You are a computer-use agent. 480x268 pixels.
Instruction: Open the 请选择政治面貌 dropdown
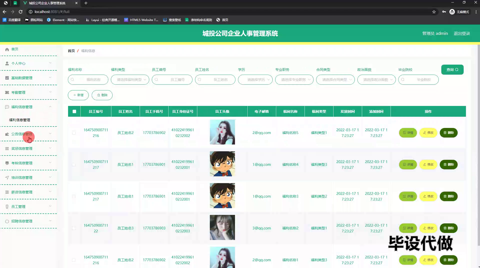pyautogui.click(x=376, y=80)
